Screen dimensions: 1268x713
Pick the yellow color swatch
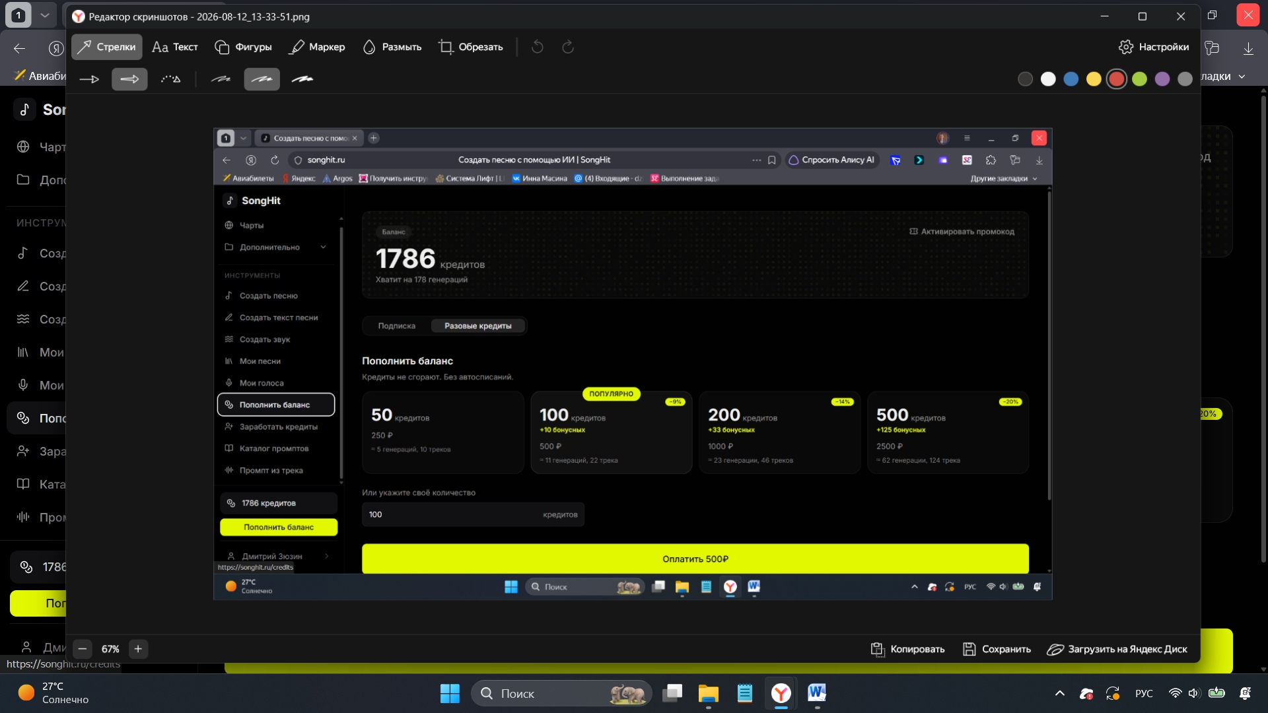pyautogui.click(x=1094, y=79)
